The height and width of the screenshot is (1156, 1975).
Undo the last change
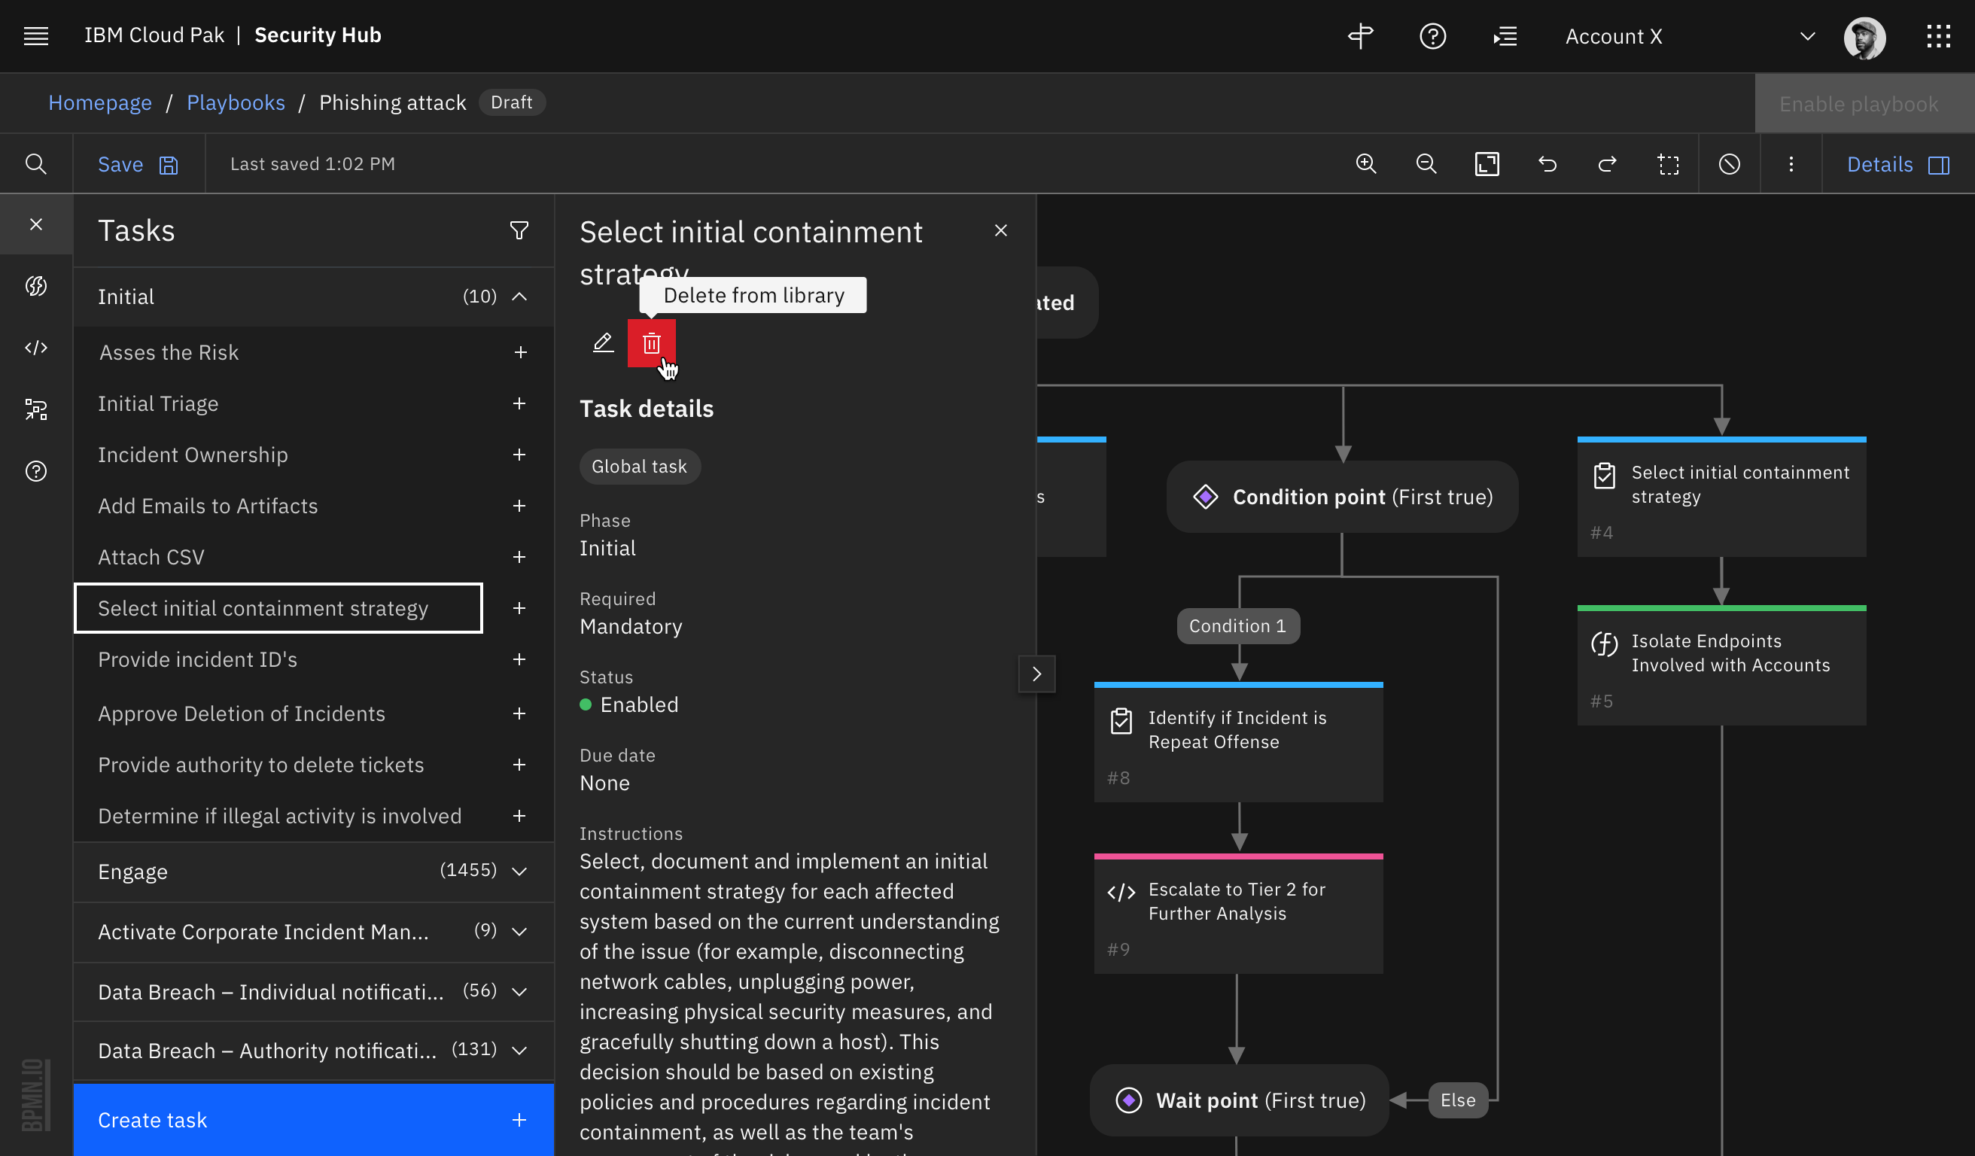tap(1547, 164)
